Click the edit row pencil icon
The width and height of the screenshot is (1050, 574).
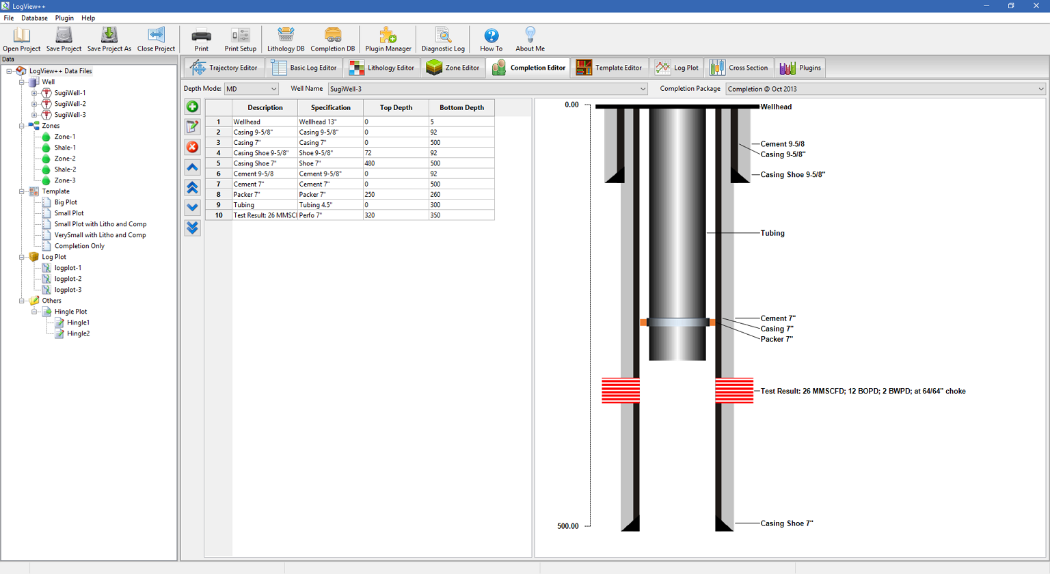192,126
